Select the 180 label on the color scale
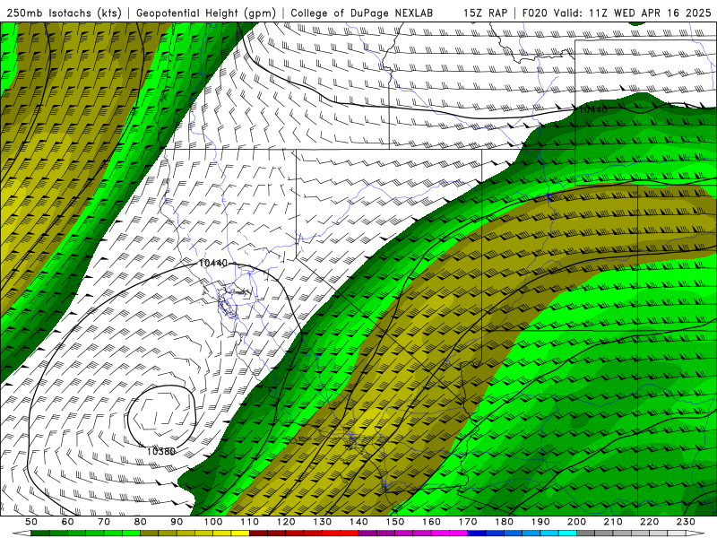Image resolution: width=717 pixels, height=538 pixels. (504, 522)
